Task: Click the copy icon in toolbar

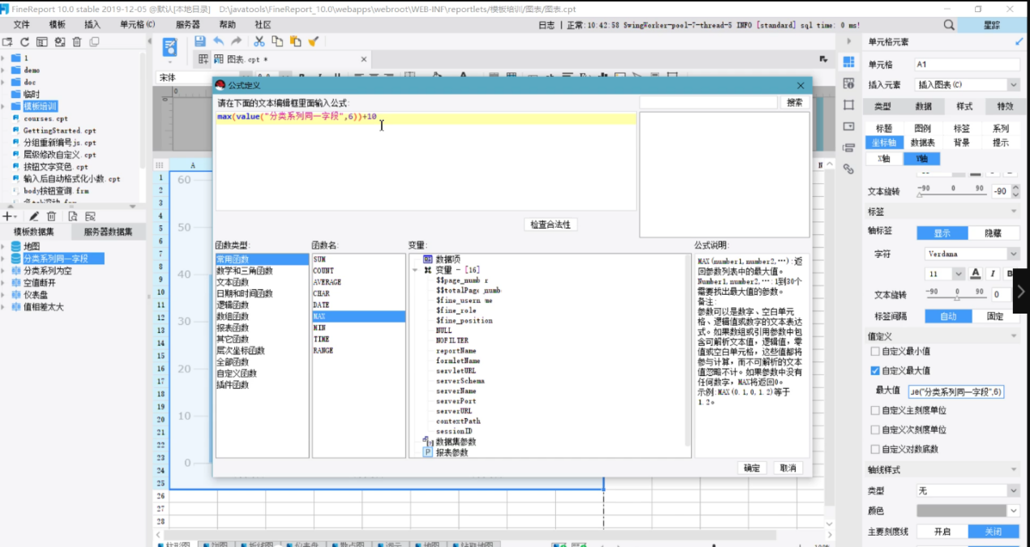Action: click(x=277, y=41)
